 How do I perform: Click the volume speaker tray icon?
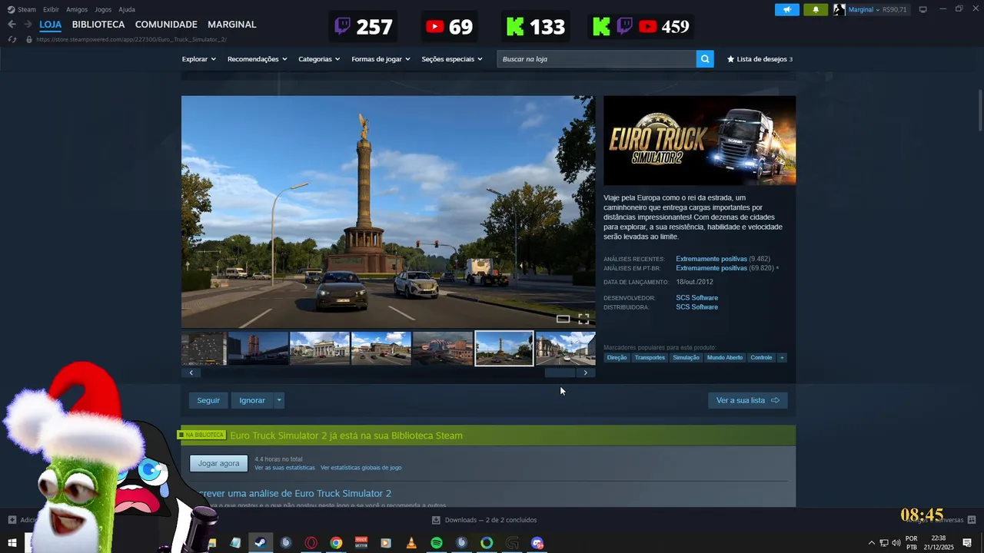coord(896,543)
